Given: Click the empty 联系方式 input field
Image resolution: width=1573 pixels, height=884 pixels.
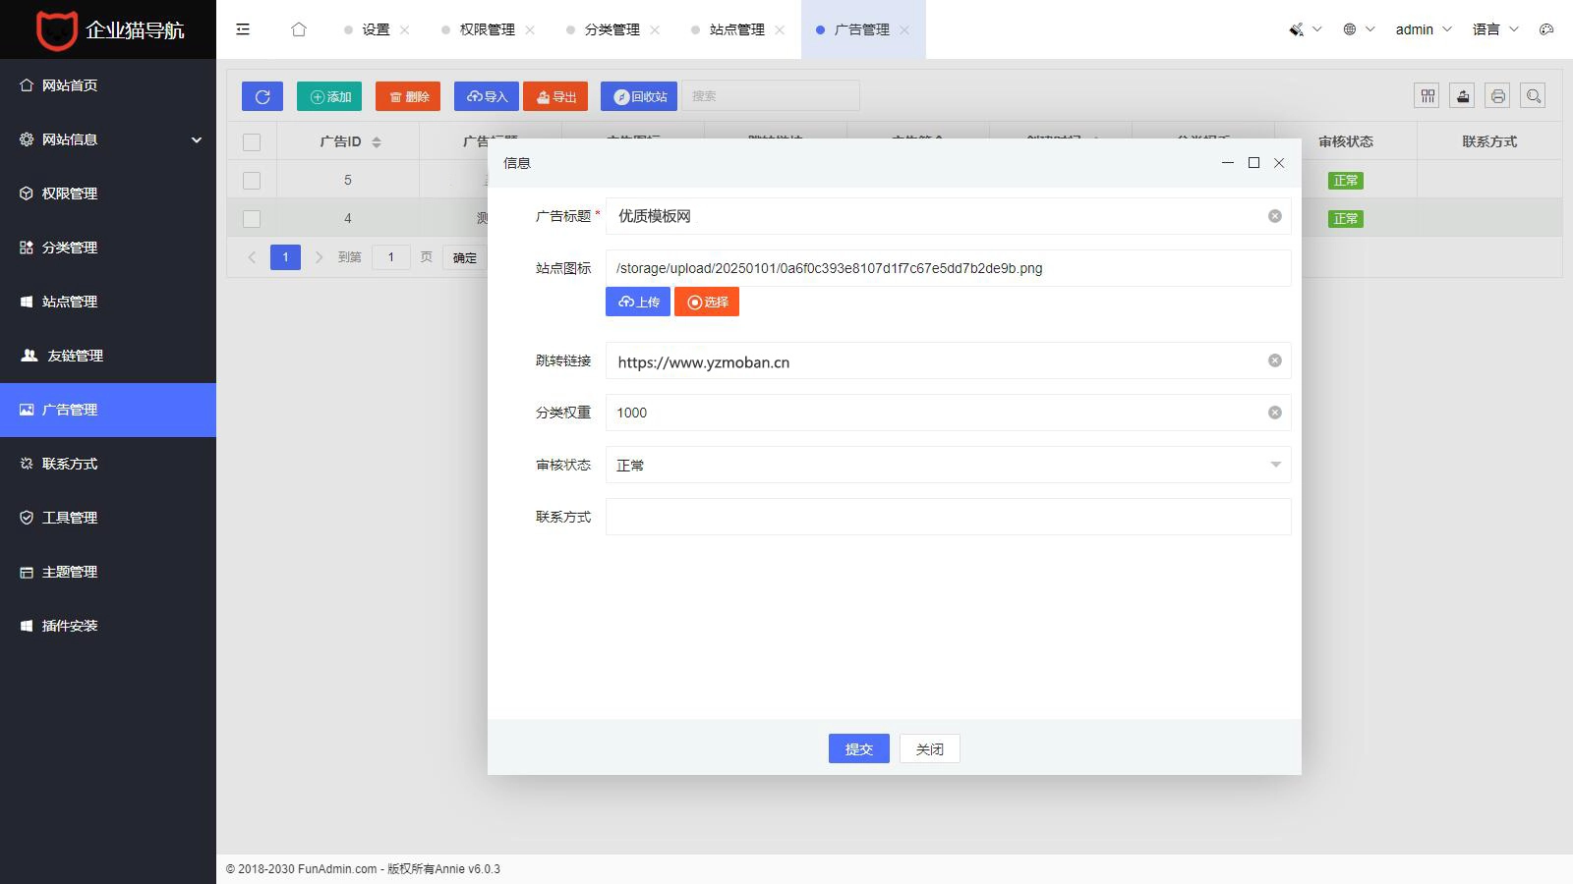Looking at the screenshot, I should click(x=947, y=517).
